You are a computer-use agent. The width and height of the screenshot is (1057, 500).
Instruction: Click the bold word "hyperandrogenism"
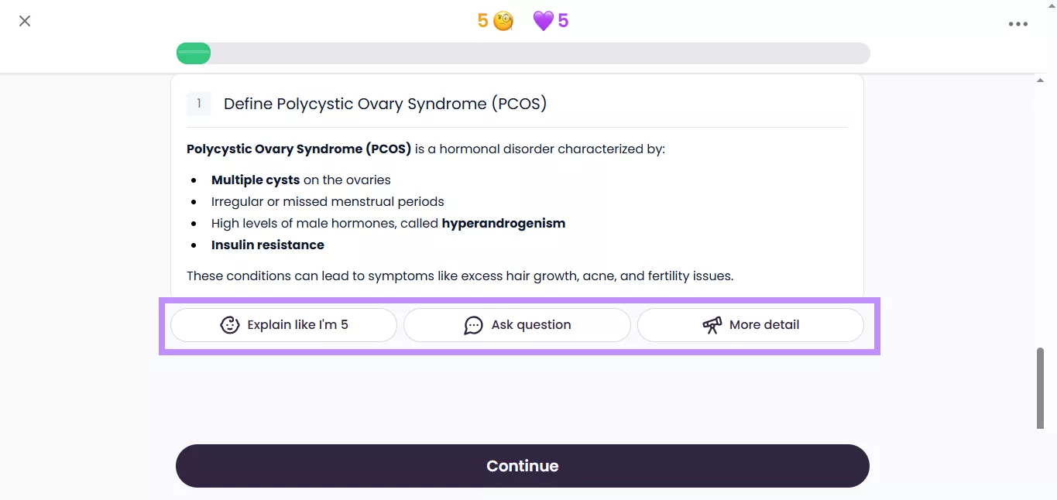(x=503, y=224)
